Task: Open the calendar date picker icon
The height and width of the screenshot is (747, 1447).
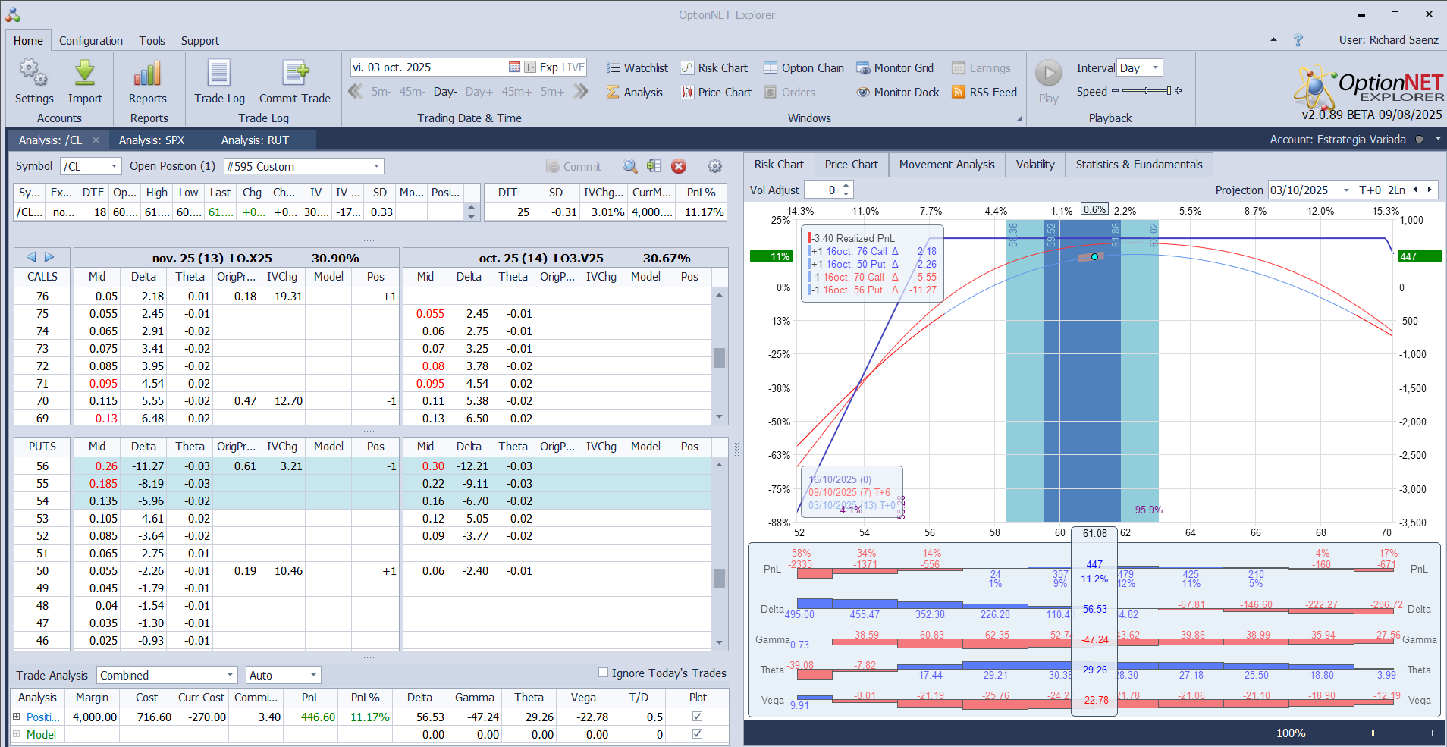Action: (x=514, y=67)
